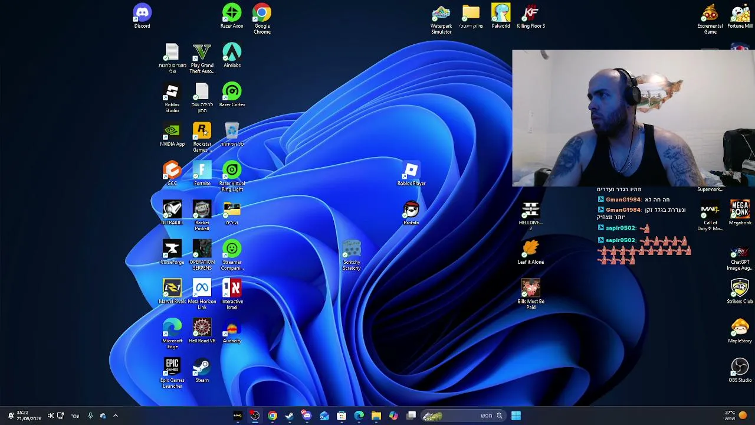The width and height of the screenshot is (755, 425).
Task: Select the Marvel Rivals shortcut
Action: (x=172, y=292)
